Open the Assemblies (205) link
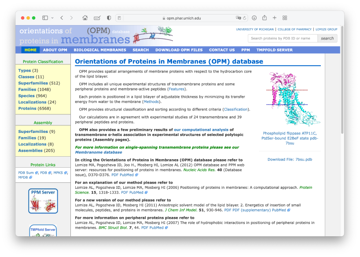The height and width of the screenshot is (257, 360). coord(30,151)
